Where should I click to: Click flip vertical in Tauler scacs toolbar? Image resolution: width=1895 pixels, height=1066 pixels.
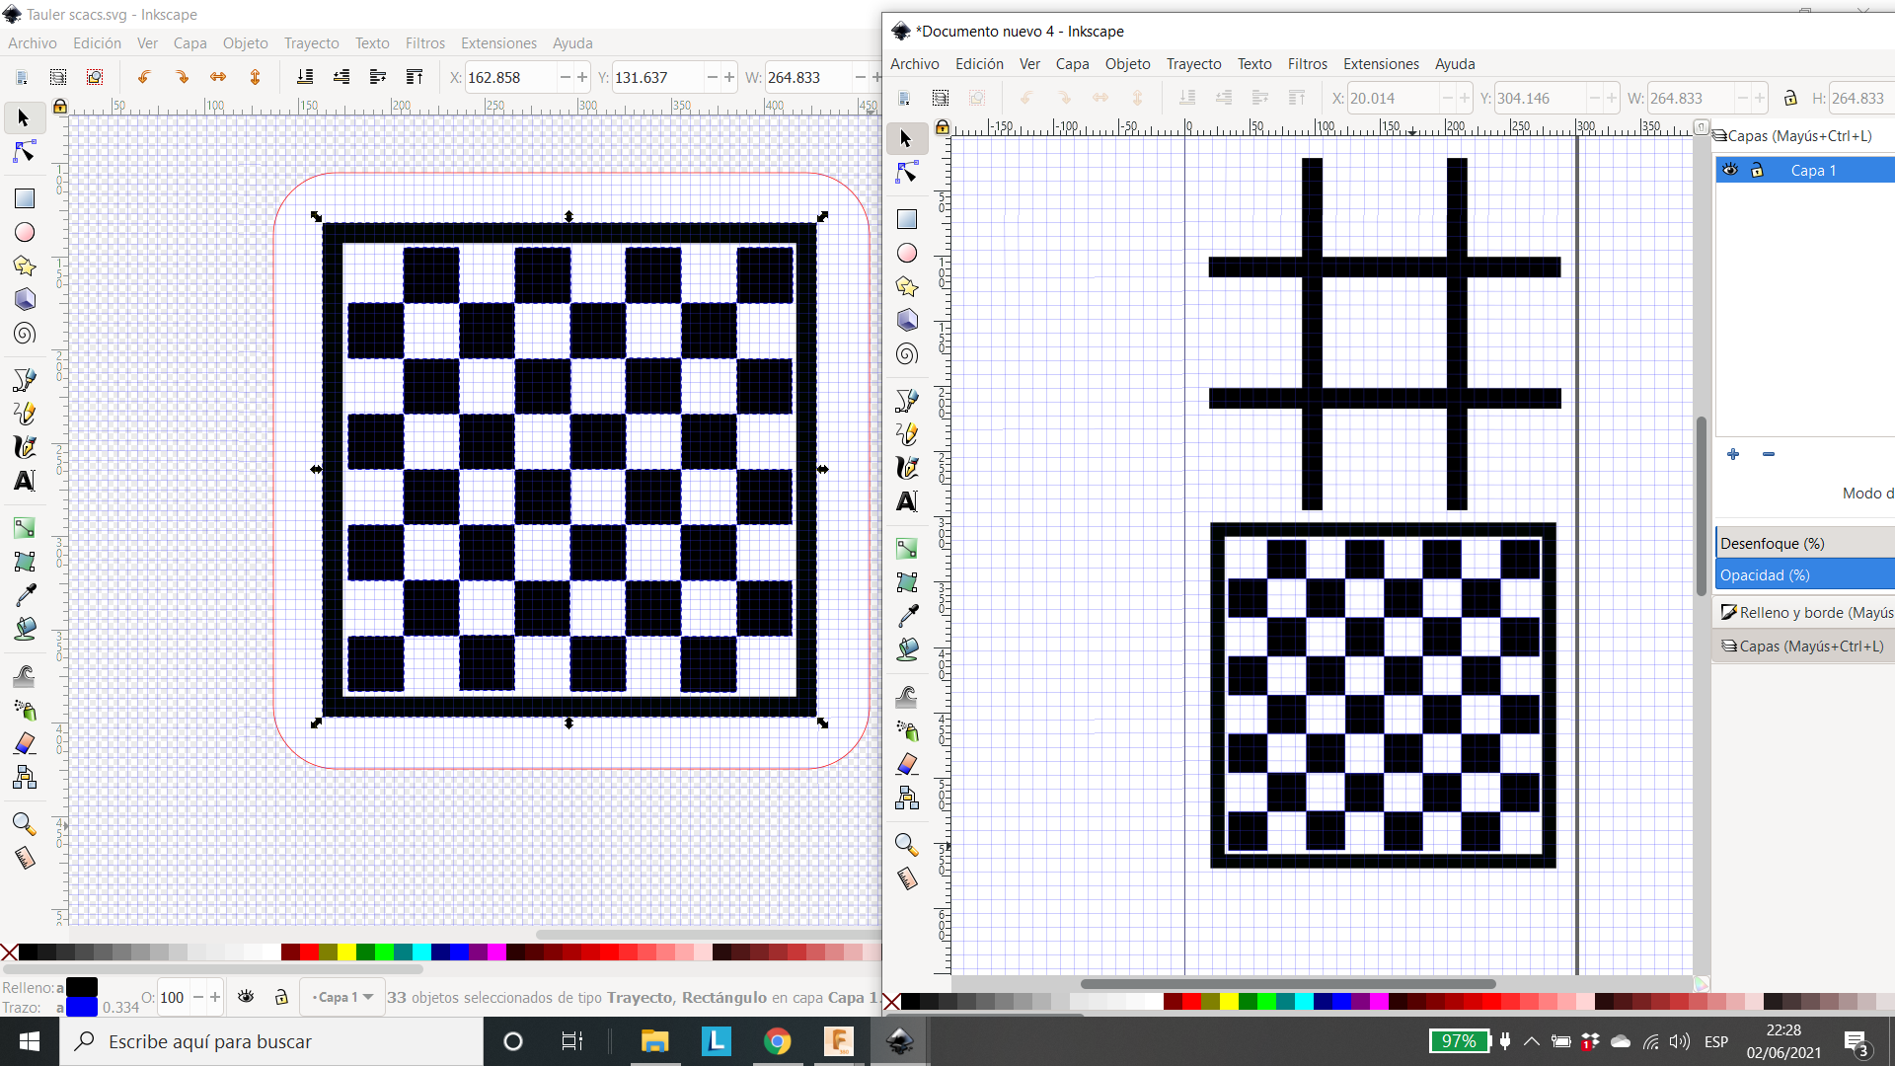click(x=255, y=77)
